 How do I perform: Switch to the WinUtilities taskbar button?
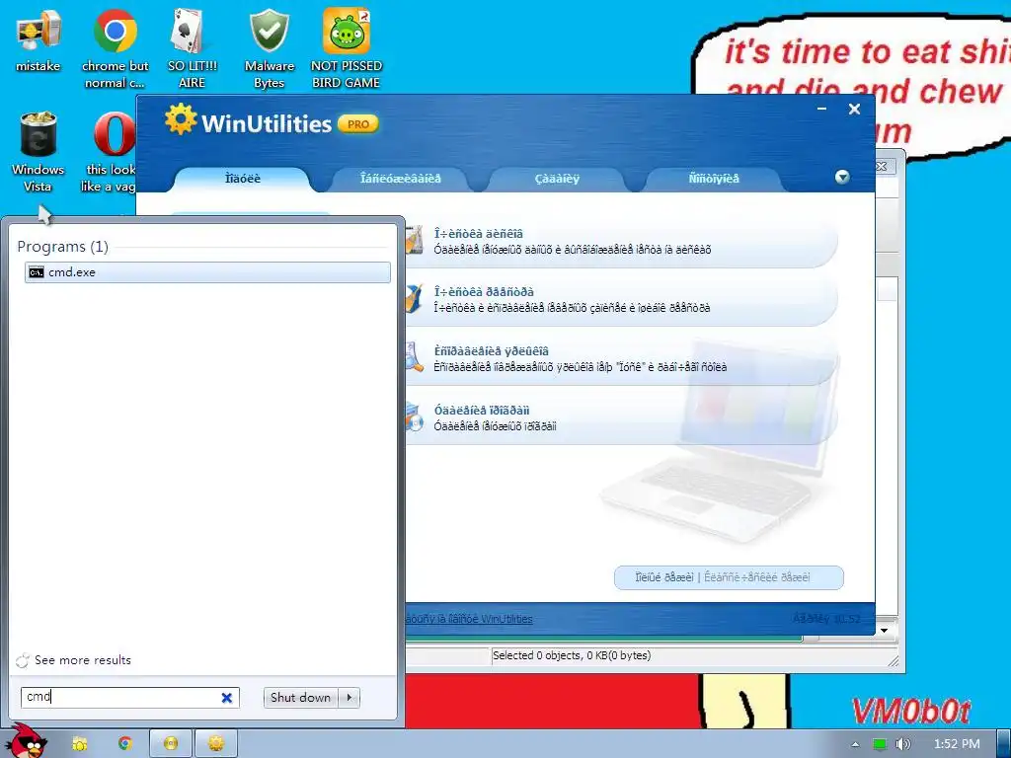point(215,744)
